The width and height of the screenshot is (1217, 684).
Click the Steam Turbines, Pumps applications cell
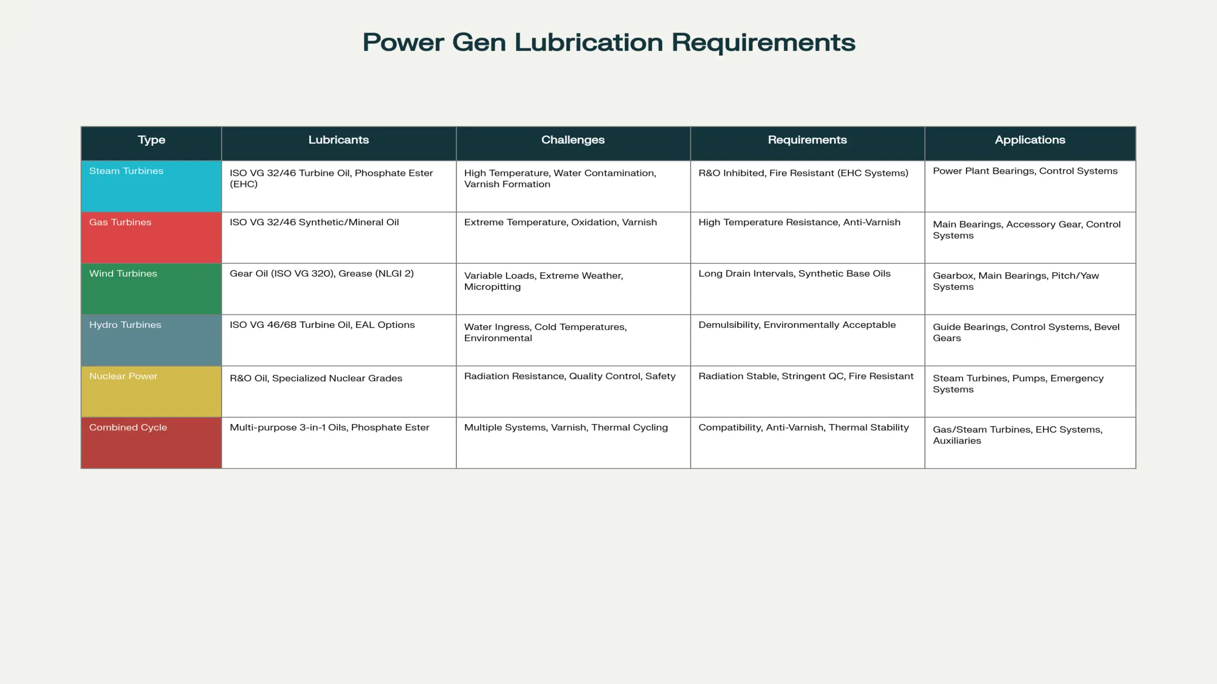(1018, 383)
